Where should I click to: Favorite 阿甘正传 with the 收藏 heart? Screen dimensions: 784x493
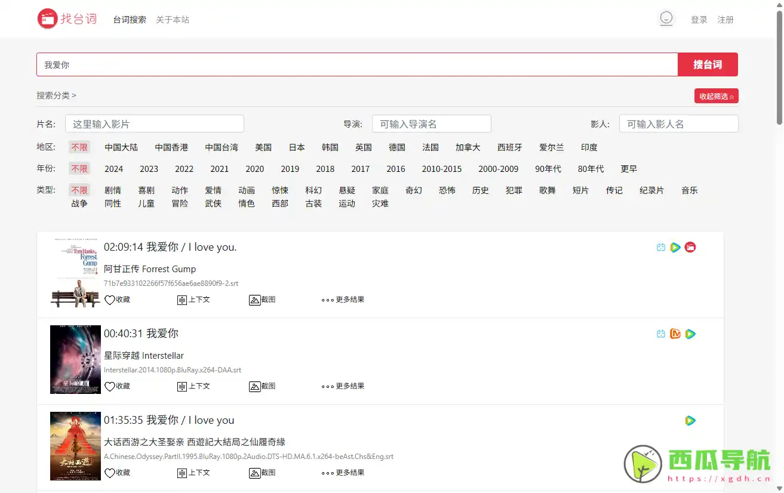pos(117,300)
